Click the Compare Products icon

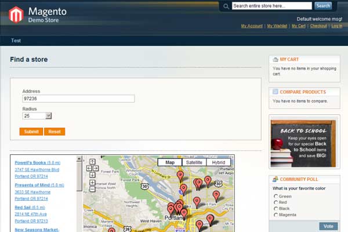(275, 92)
